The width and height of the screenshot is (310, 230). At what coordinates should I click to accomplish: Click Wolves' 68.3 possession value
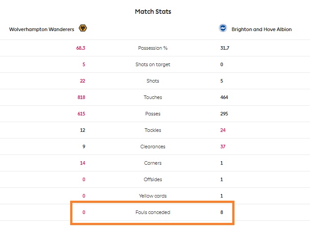(80, 48)
